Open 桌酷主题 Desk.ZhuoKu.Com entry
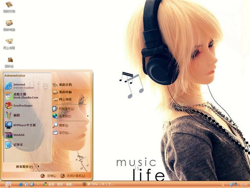Image resolution: width=250 pixels, height=188 pixels. click(x=21, y=96)
